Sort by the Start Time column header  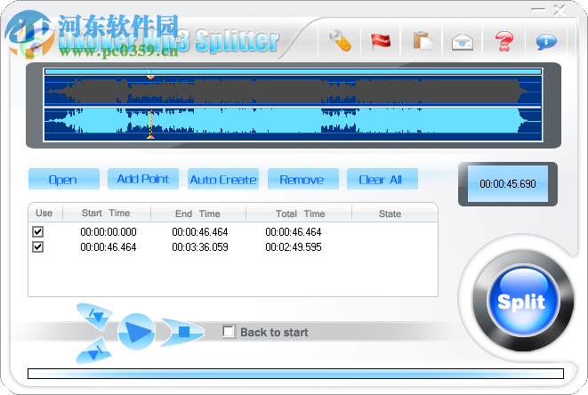point(107,213)
